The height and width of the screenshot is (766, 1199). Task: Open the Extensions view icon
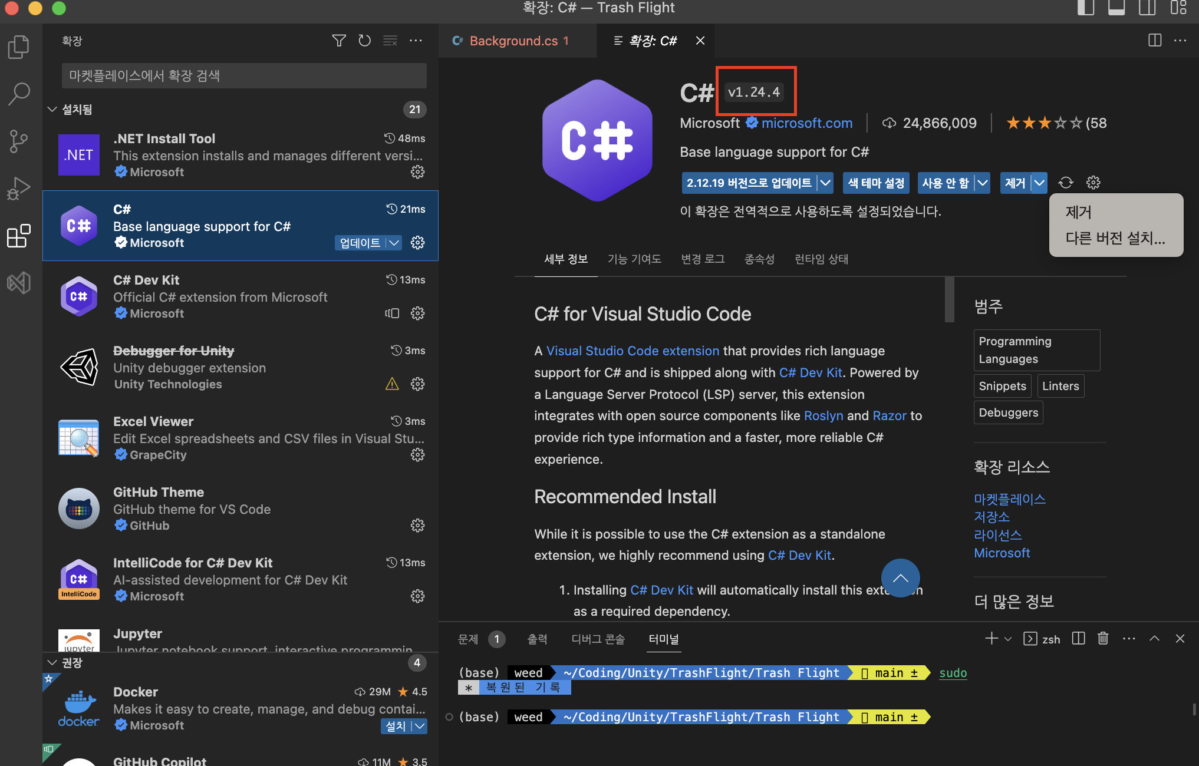[x=19, y=236]
